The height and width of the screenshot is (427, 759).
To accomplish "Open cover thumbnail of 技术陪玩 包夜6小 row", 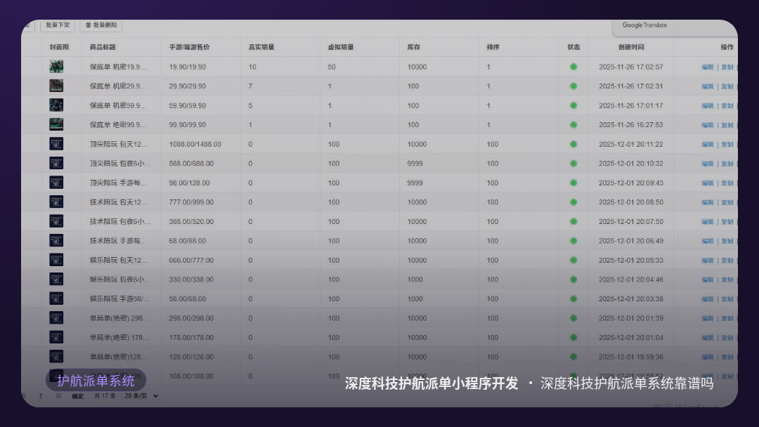I will point(56,221).
